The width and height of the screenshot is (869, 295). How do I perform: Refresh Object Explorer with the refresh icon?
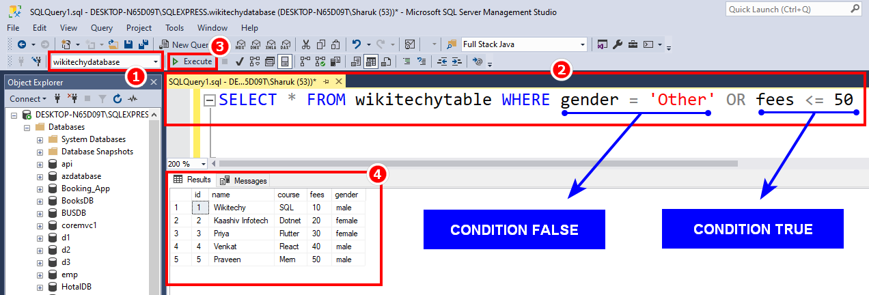click(118, 99)
